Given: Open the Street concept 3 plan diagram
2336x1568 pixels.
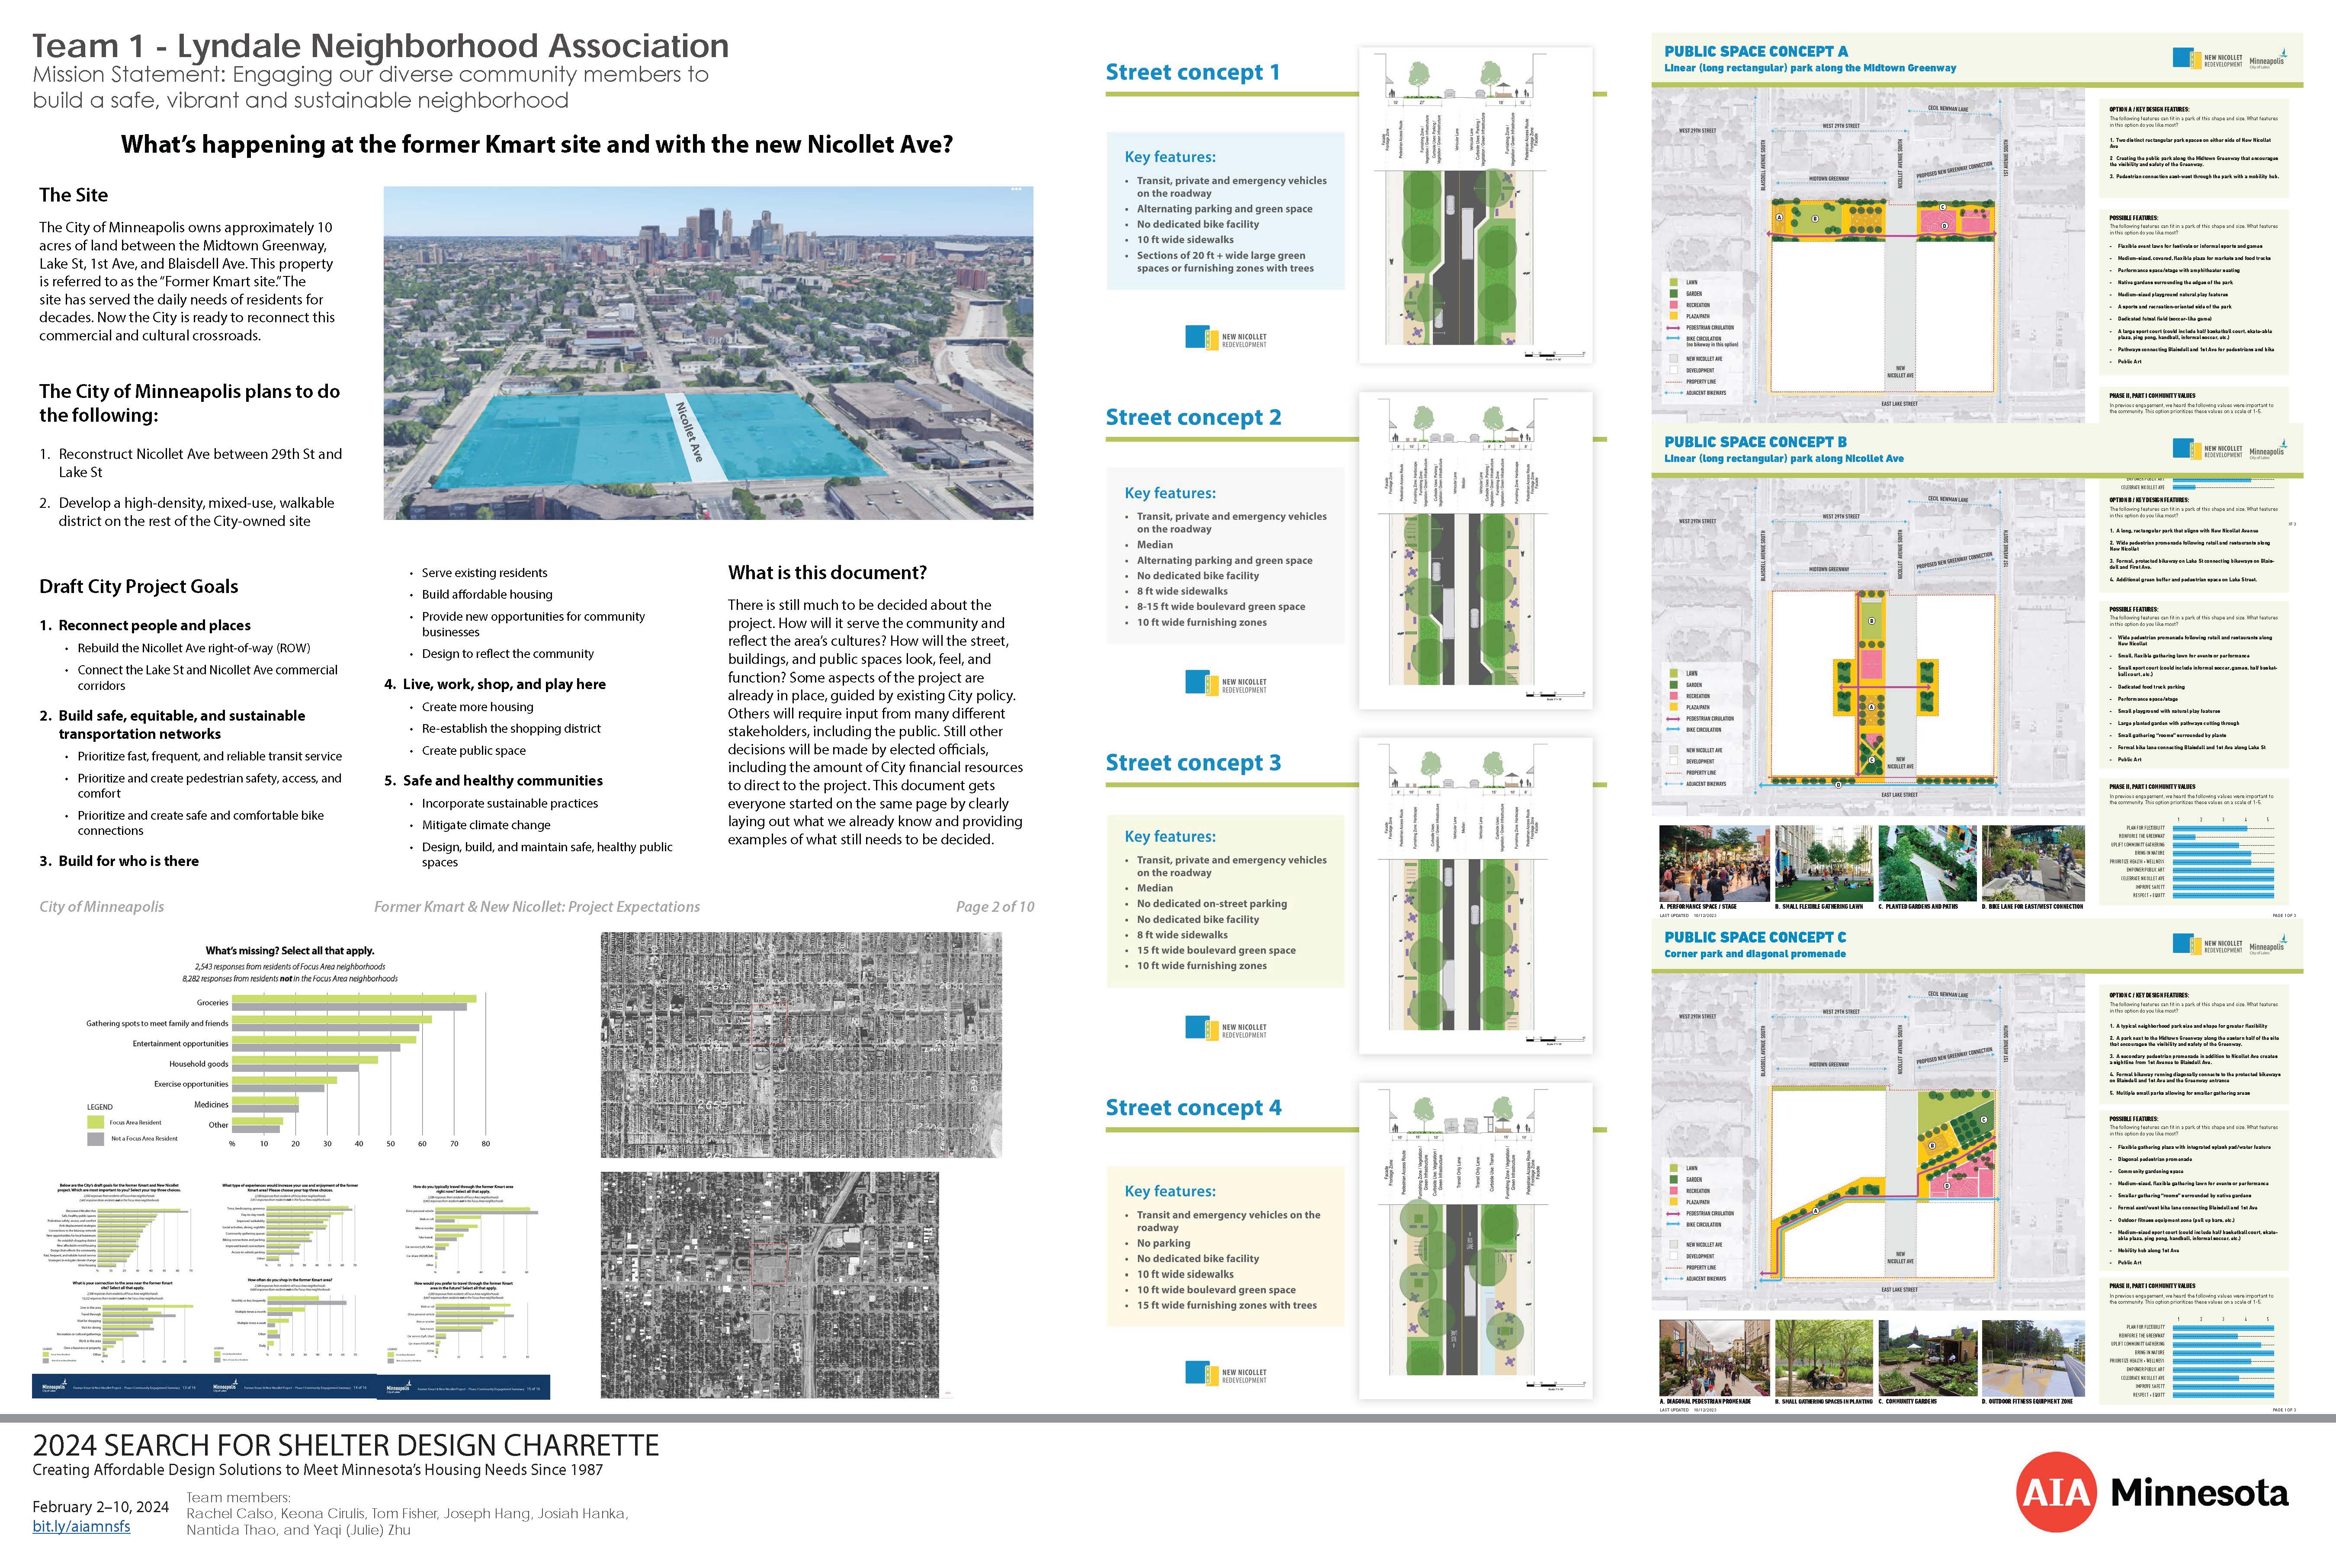Looking at the screenshot, I should 1475,895.
